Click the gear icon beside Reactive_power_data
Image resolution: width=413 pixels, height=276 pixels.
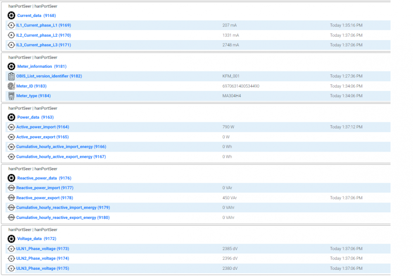pos(11,178)
